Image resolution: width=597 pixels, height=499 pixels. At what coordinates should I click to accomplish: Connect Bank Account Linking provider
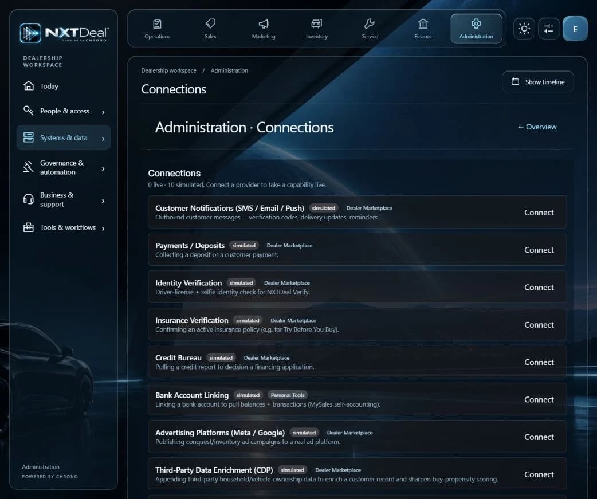pyautogui.click(x=539, y=399)
